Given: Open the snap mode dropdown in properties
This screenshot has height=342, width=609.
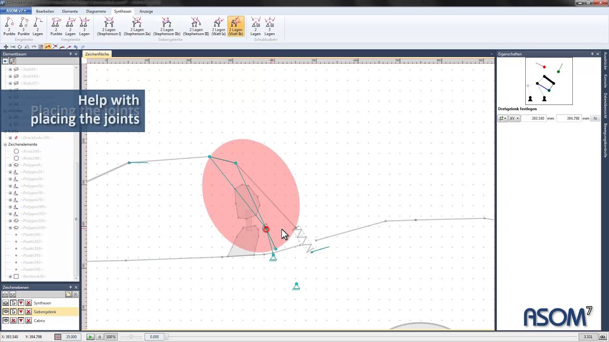Looking at the screenshot, I should 502,118.
